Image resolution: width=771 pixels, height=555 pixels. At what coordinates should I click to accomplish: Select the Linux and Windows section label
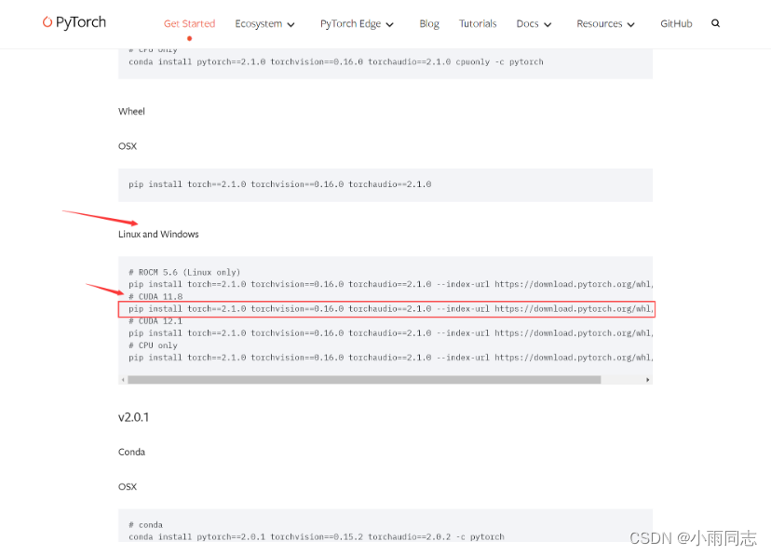click(157, 234)
